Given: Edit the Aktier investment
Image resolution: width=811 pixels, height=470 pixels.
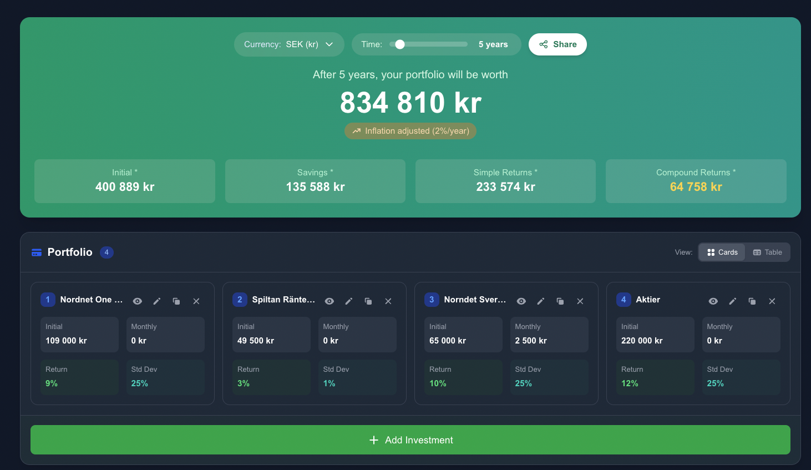Looking at the screenshot, I should (732, 301).
